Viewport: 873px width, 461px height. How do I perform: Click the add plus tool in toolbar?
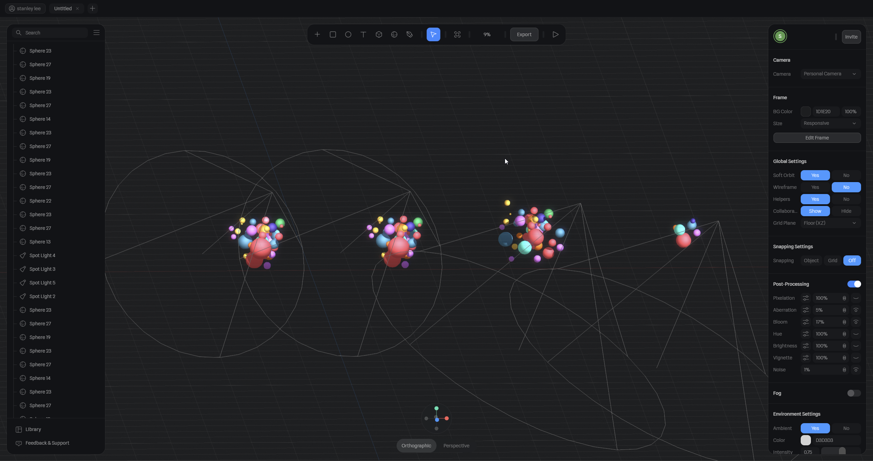317,34
